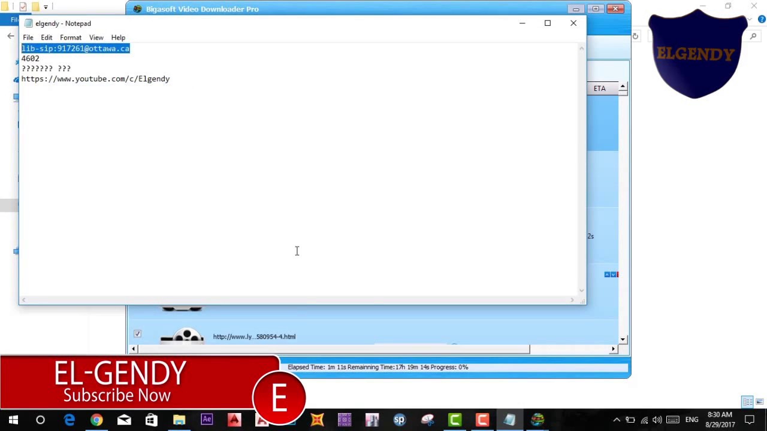Viewport: 767px width, 431px height.
Task: Switch Explorer to details view icon
Action: pyautogui.click(x=747, y=402)
